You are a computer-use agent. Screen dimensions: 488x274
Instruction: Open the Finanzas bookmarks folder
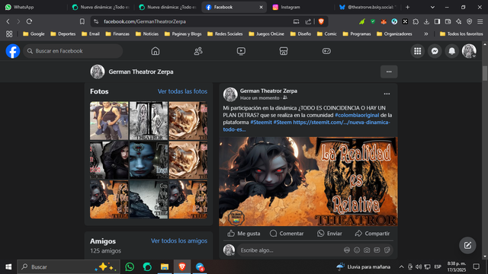(x=117, y=33)
